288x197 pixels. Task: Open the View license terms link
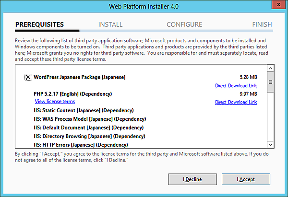pyautogui.click(x=55, y=102)
